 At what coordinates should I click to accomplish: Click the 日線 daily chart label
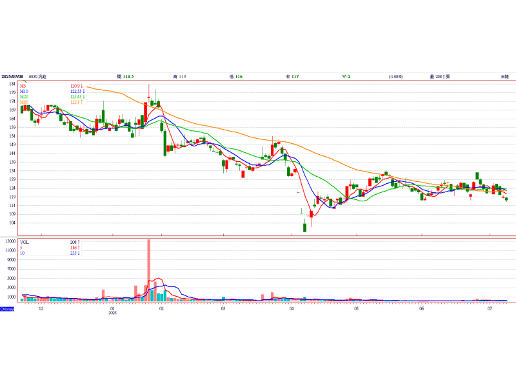click(x=505, y=77)
